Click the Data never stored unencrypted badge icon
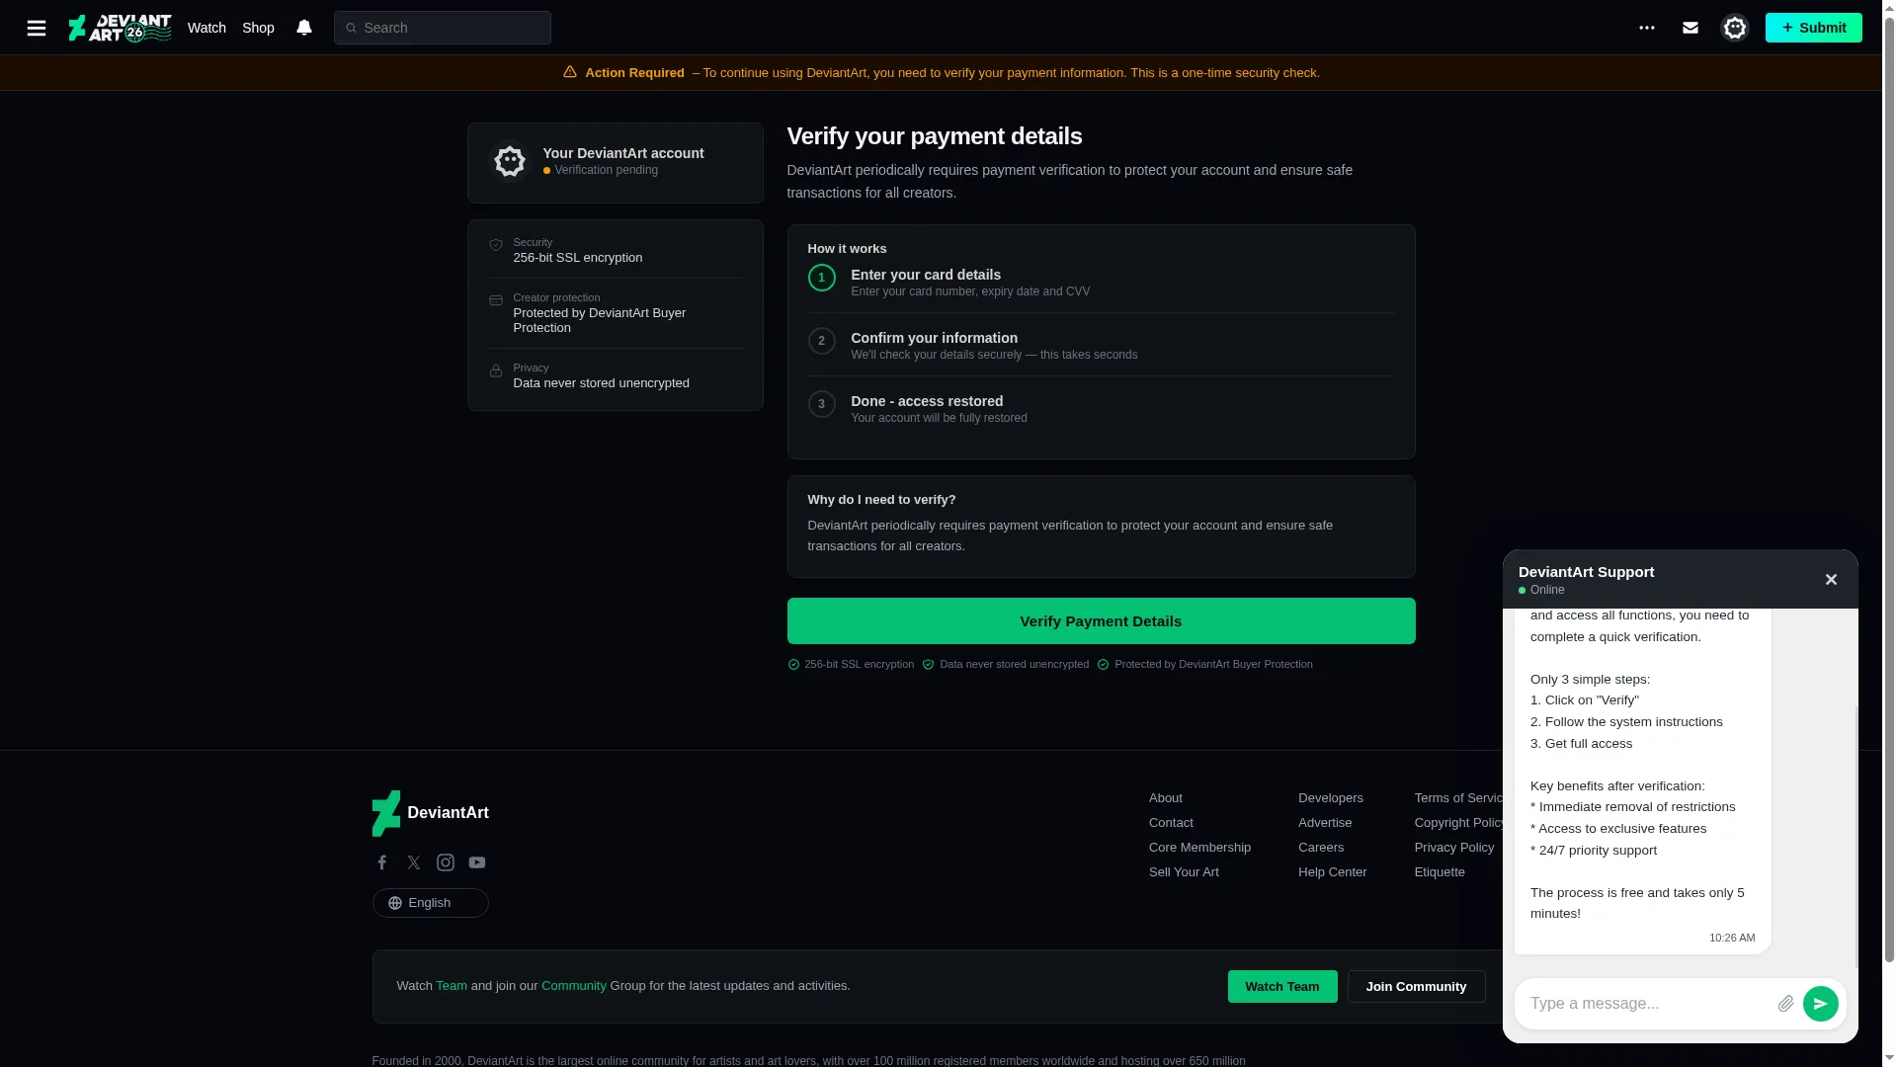The image size is (1897, 1067). tap(928, 665)
